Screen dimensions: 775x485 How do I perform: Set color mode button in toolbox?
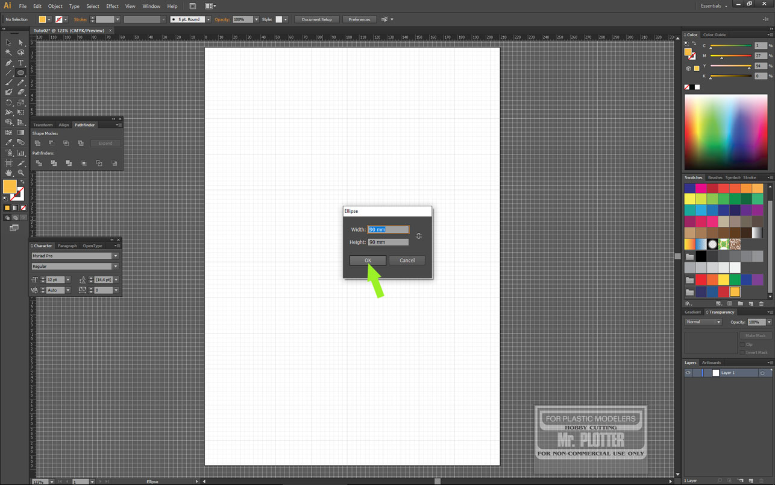7,208
